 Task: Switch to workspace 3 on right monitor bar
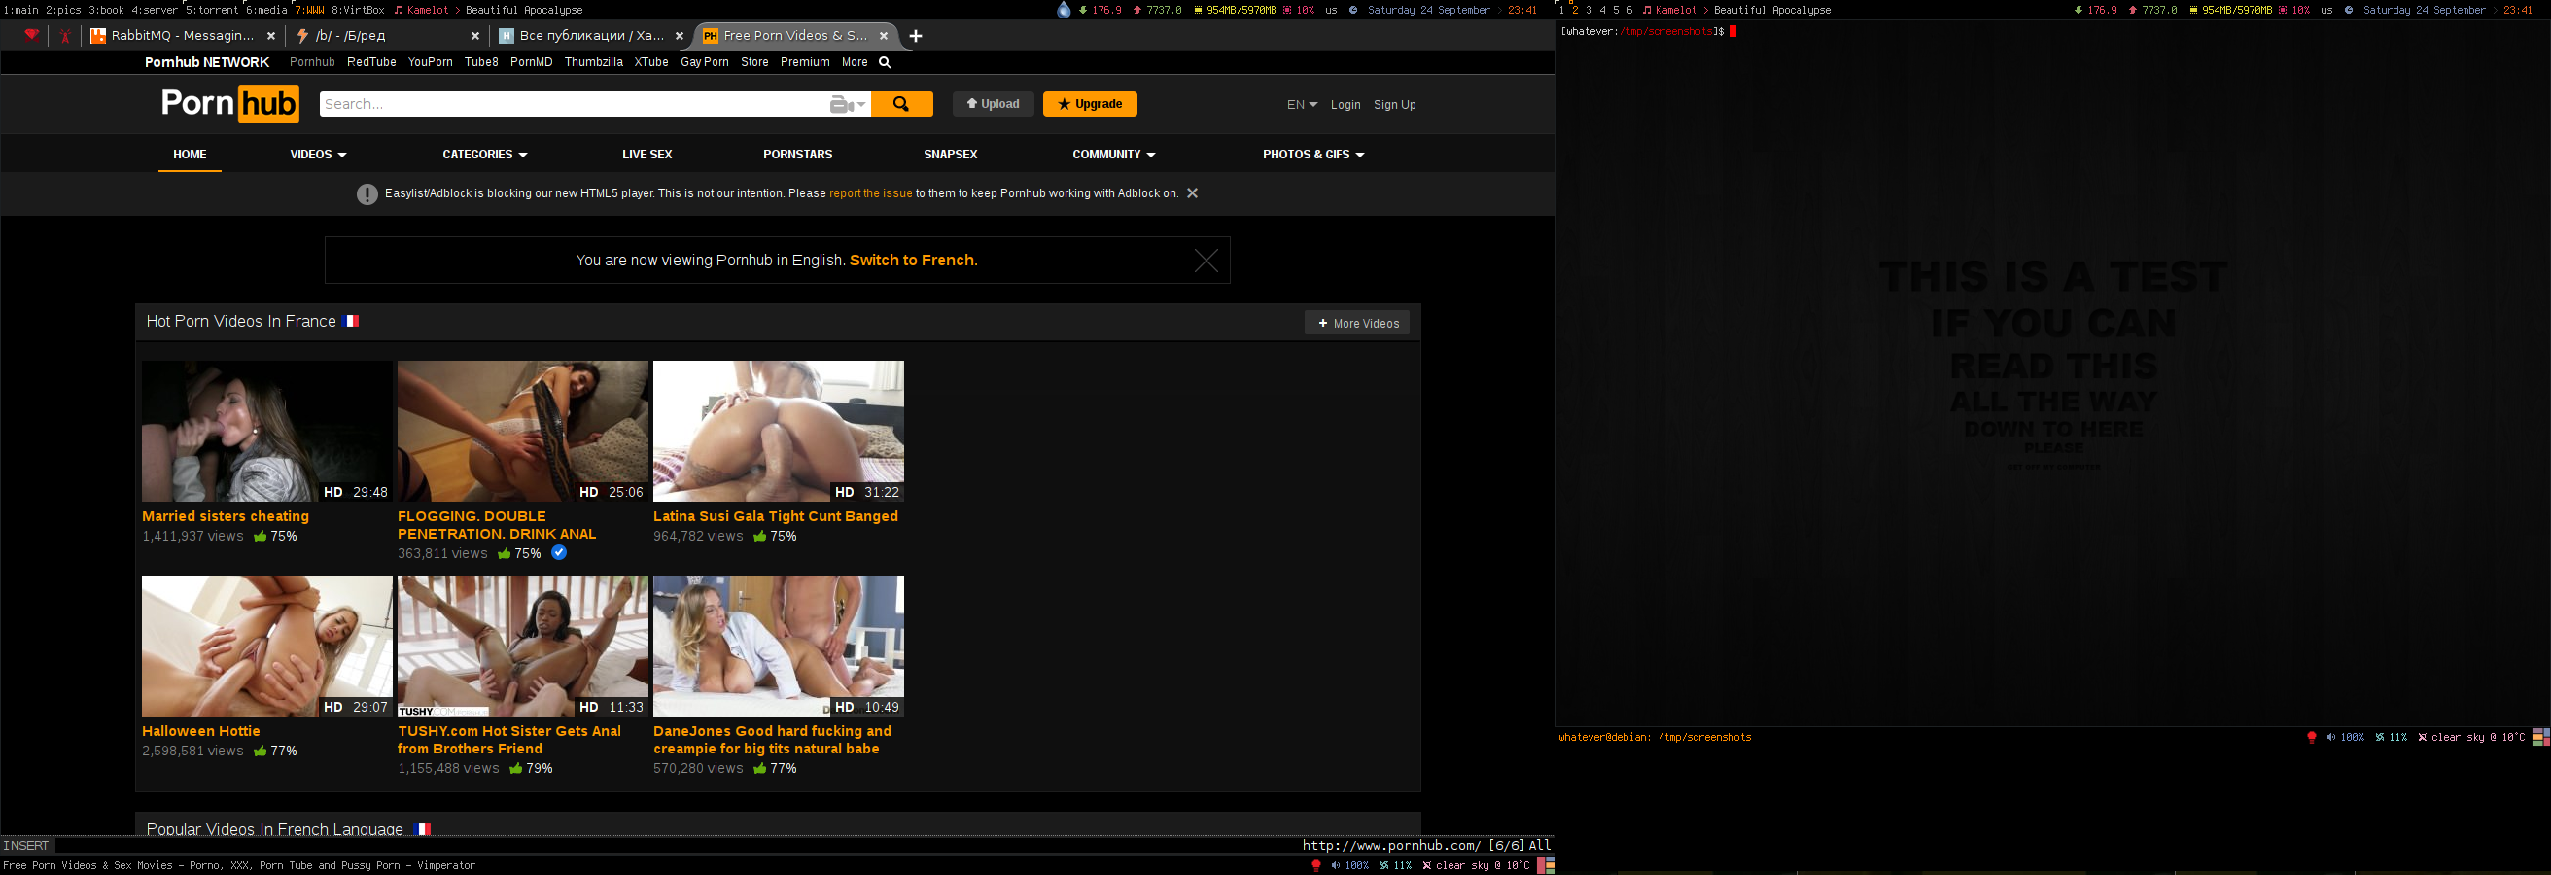point(1589,10)
